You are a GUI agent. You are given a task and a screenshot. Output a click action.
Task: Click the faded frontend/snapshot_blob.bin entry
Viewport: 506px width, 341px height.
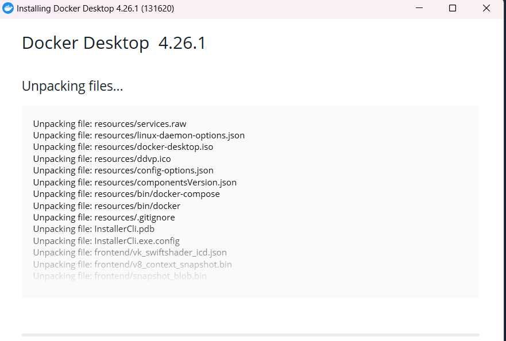click(x=119, y=276)
